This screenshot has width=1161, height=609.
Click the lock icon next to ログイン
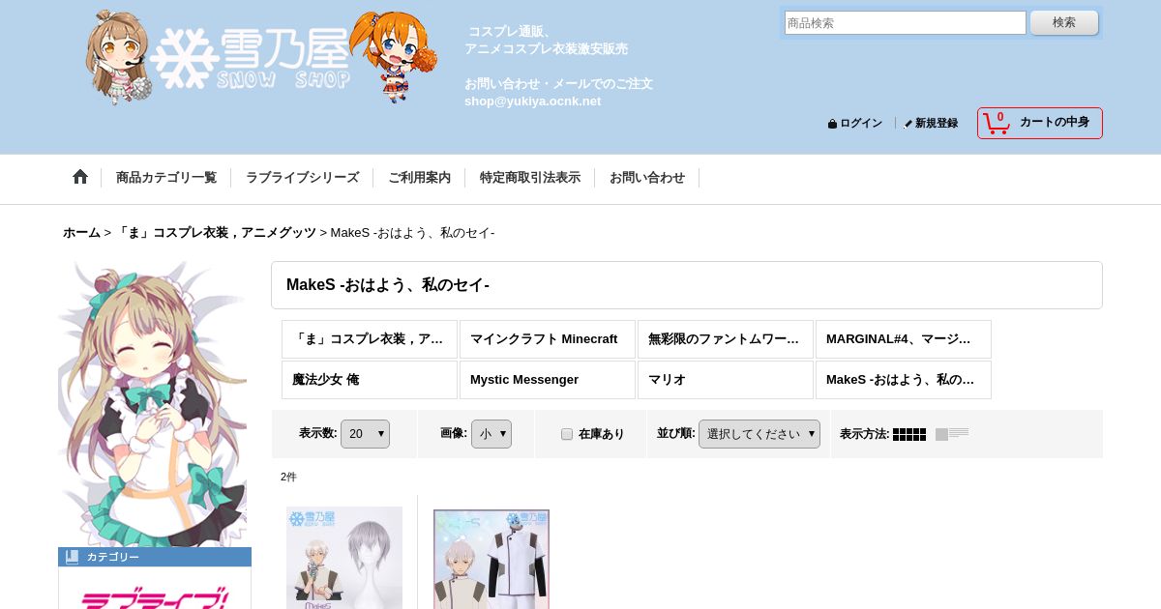coord(832,124)
